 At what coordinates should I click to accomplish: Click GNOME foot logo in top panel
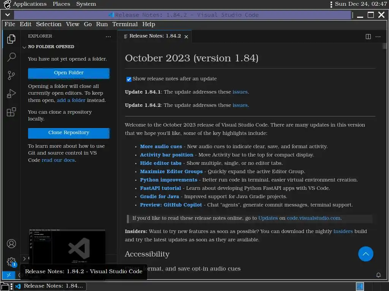(7, 4)
